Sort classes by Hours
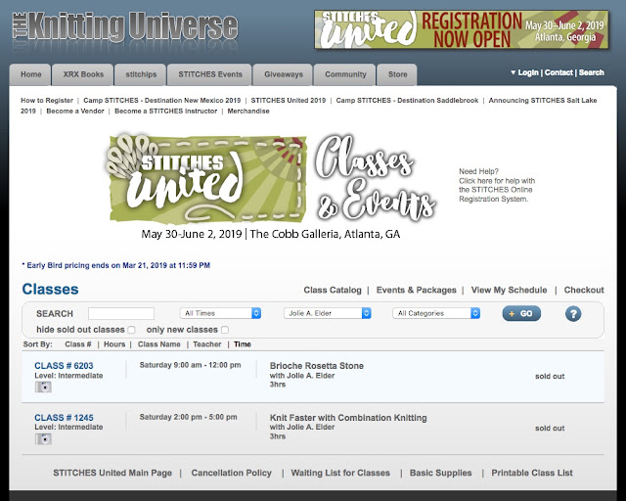The width and height of the screenshot is (626, 501). point(114,344)
